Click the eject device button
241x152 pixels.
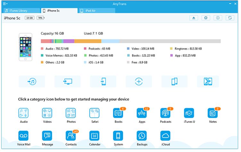[x=194, y=18]
